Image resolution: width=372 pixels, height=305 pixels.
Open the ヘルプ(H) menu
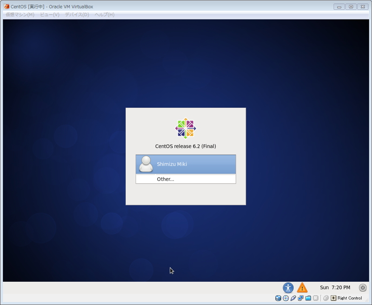104,15
